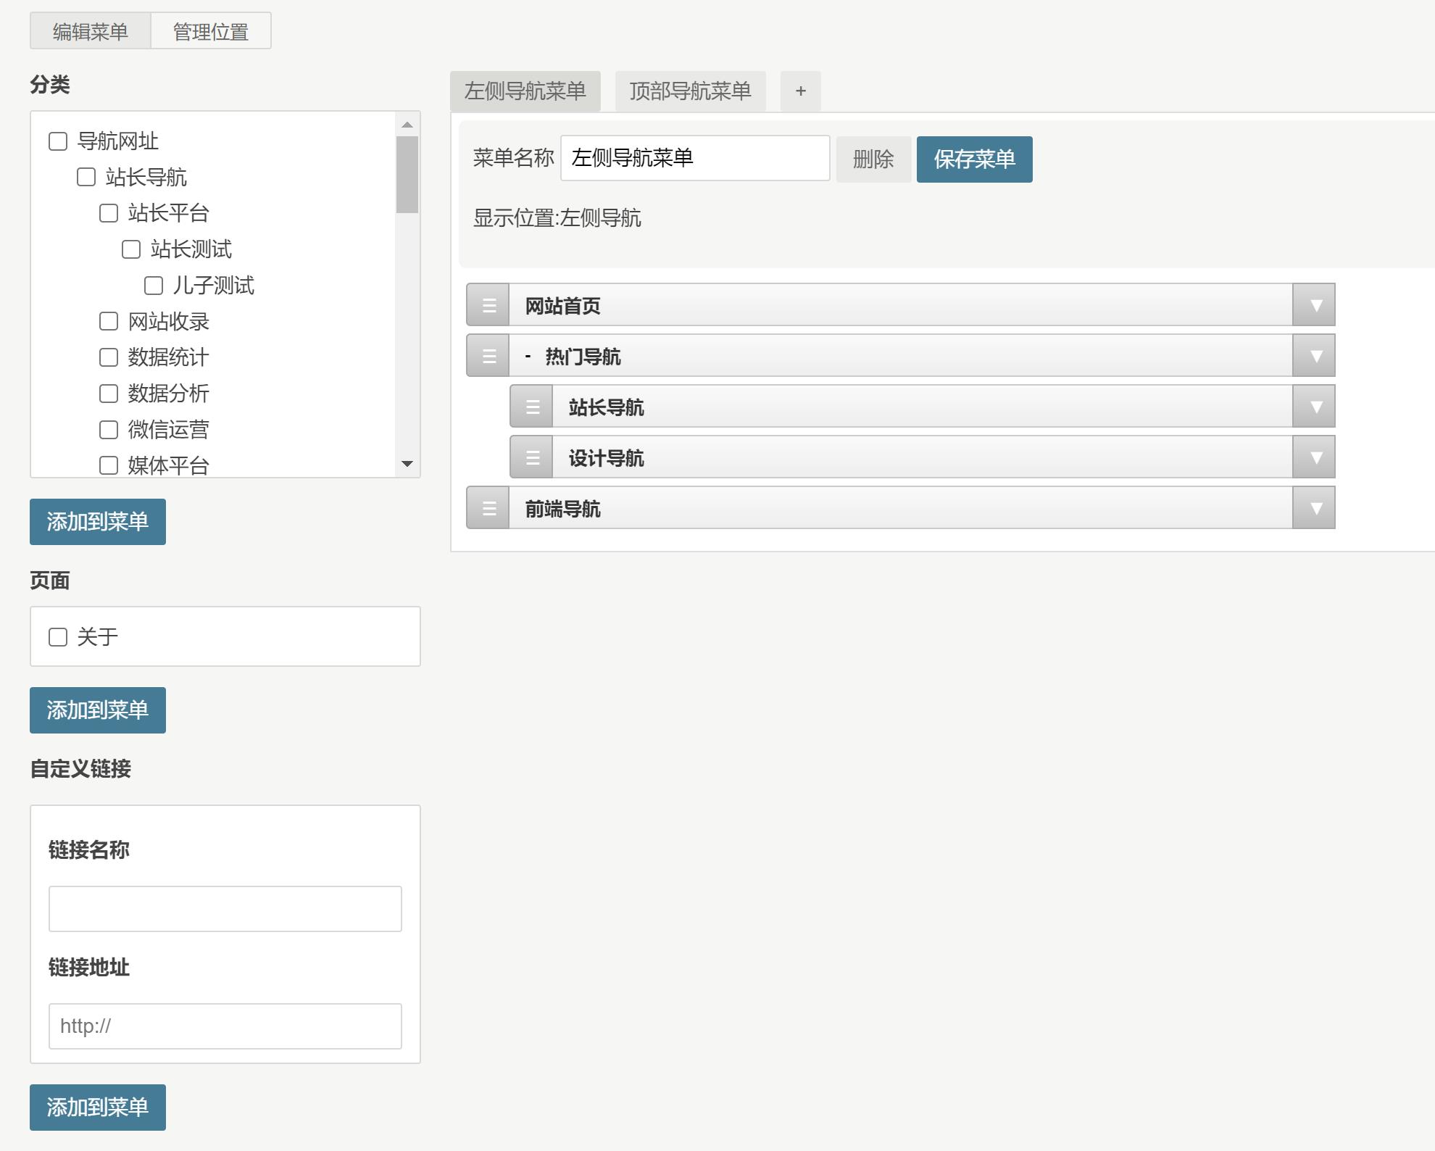This screenshot has height=1151, width=1435.
Task: Click drag handle icon of 前端导航 item
Action: tap(488, 508)
